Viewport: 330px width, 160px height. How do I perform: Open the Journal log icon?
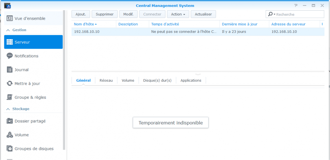point(10,70)
